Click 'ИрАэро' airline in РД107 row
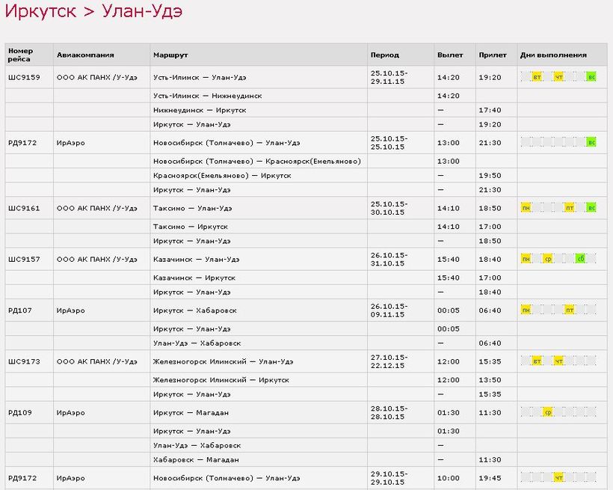 [71, 310]
